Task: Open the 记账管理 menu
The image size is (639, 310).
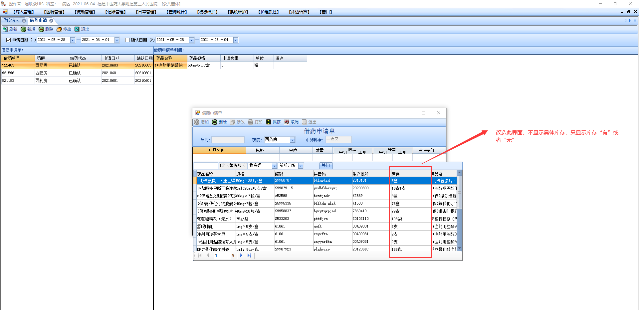Action: coord(115,12)
